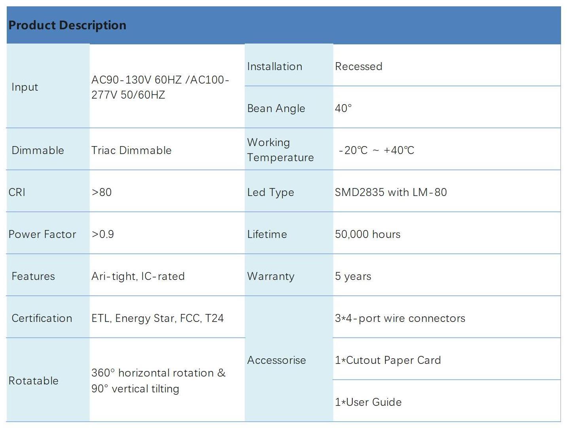Click the 'Ari-tight, IC-rated' value
567x428 pixels.
tap(138, 276)
